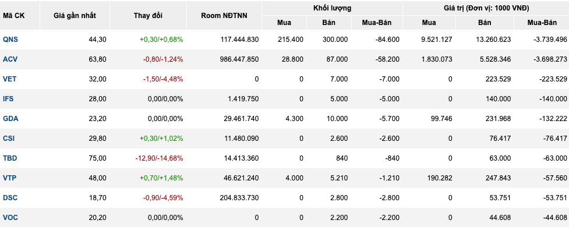
Task: Click TBD's change value -12,90/-14,68%
Action: click(x=160, y=158)
